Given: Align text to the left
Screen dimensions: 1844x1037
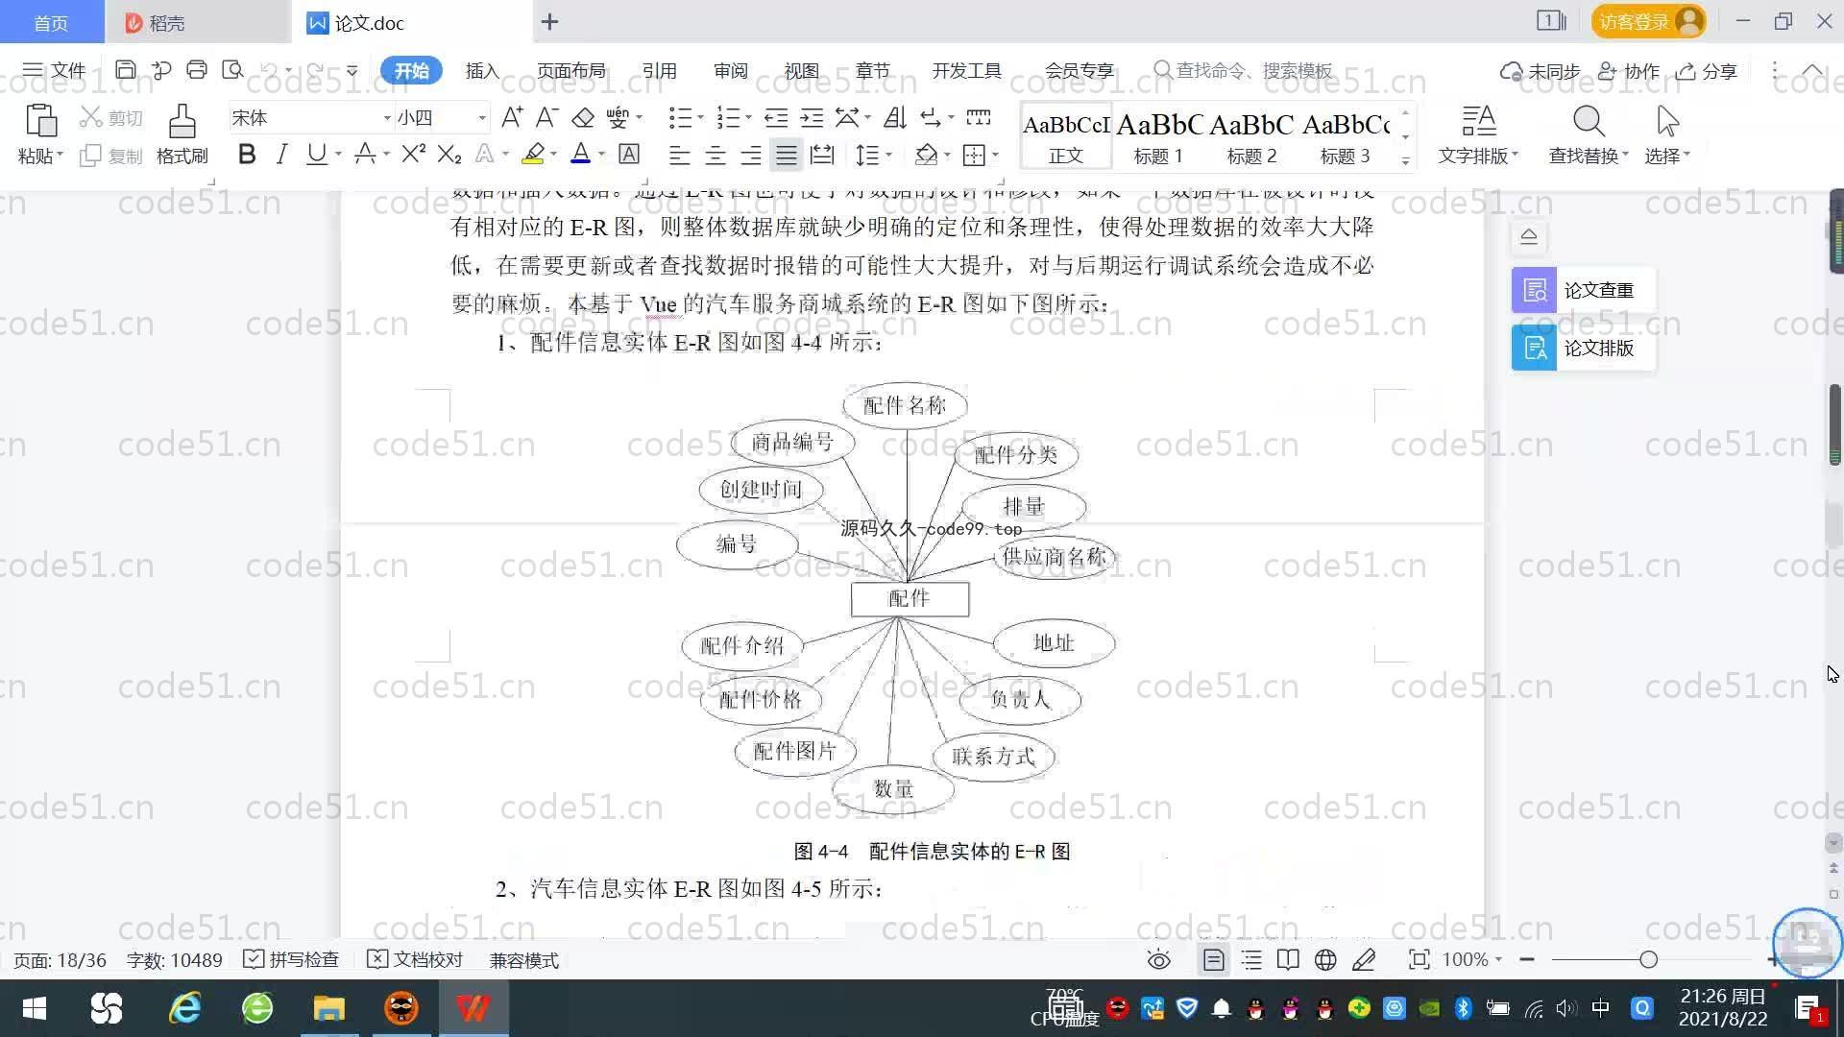Looking at the screenshot, I should click(679, 155).
